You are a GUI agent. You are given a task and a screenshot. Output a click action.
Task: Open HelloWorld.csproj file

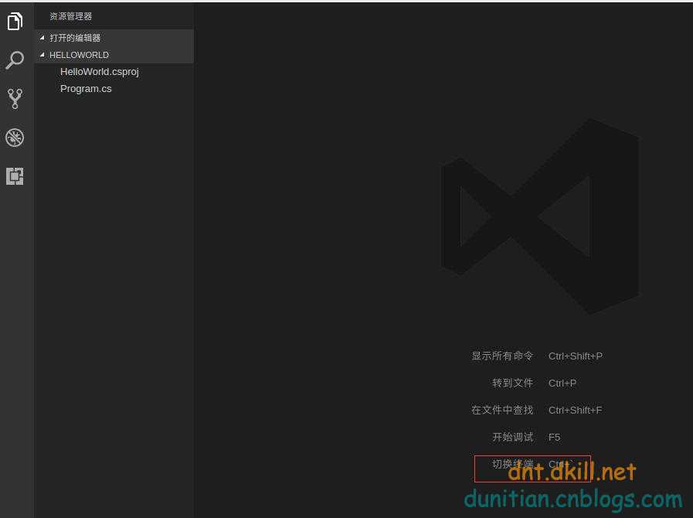[x=100, y=72]
